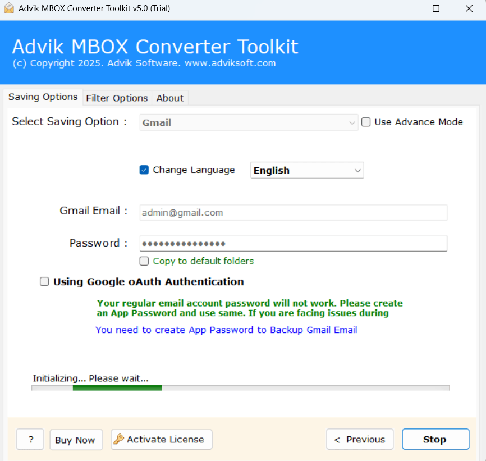Open the App Password backup Gmail link
This screenshot has height=461, width=486.
226,330
